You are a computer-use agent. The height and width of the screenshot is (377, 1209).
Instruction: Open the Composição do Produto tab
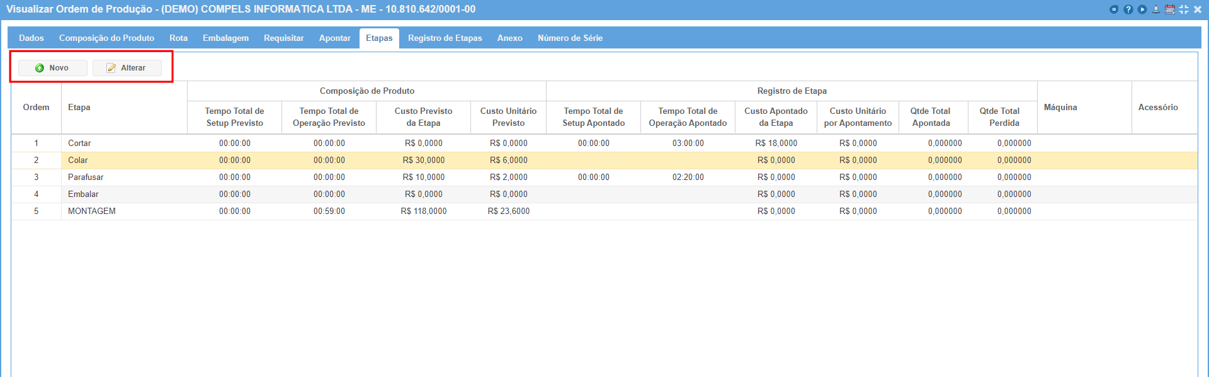point(106,38)
